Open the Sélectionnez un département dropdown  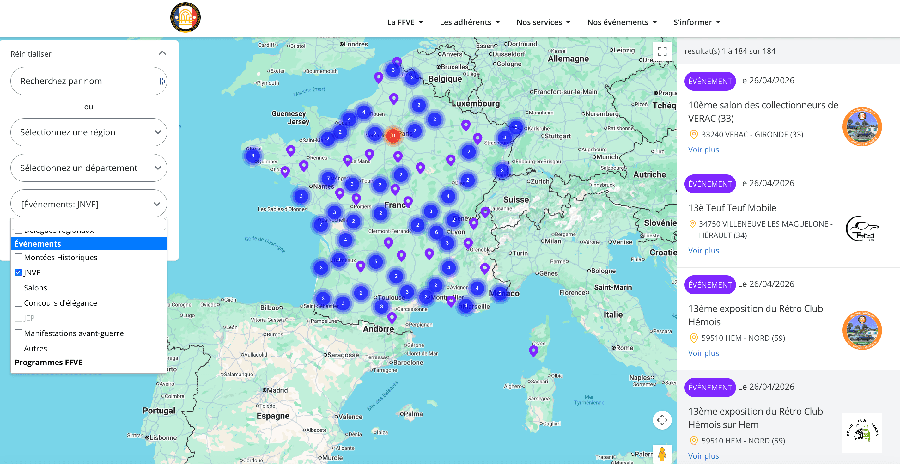tap(88, 168)
